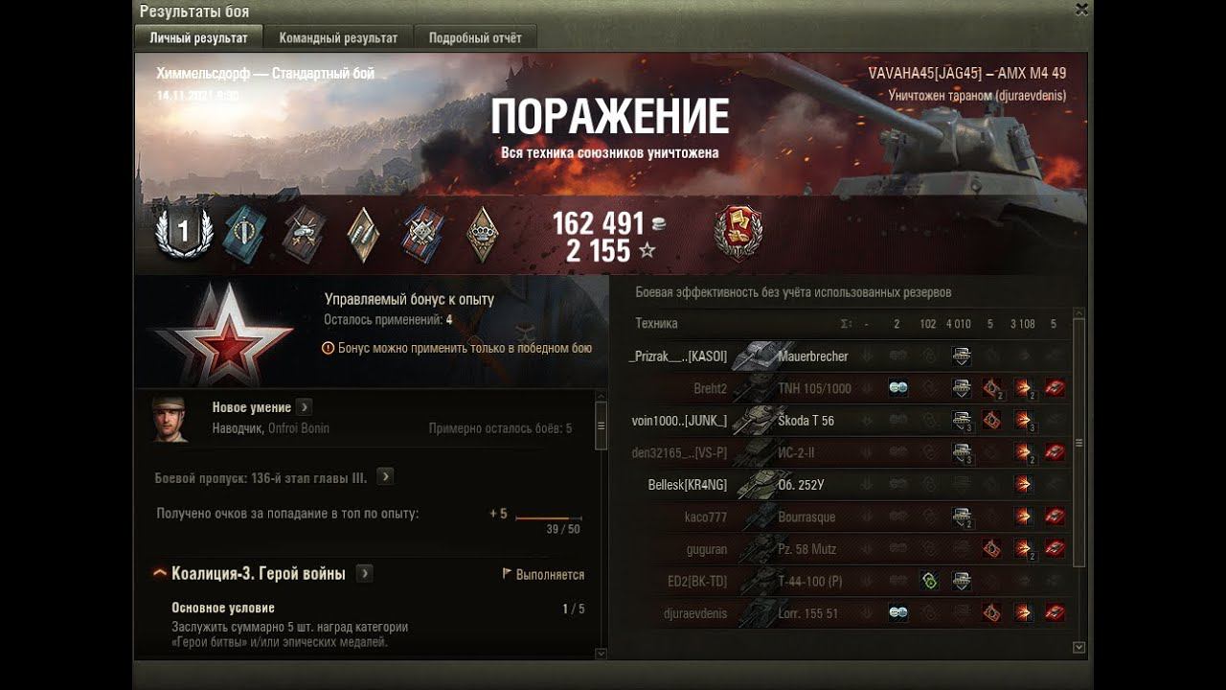Click the experience star icon beside 2 155
Viewport: 1226px width, 690px height.
(x=647, y=251)
